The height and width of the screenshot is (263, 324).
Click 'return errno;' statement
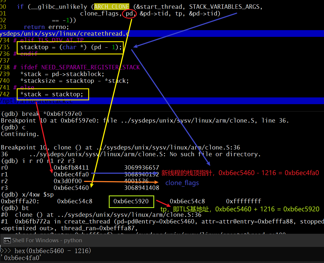click(47, 27)
